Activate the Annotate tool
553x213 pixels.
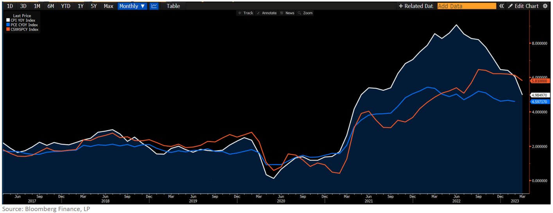[x=266, y=13]
